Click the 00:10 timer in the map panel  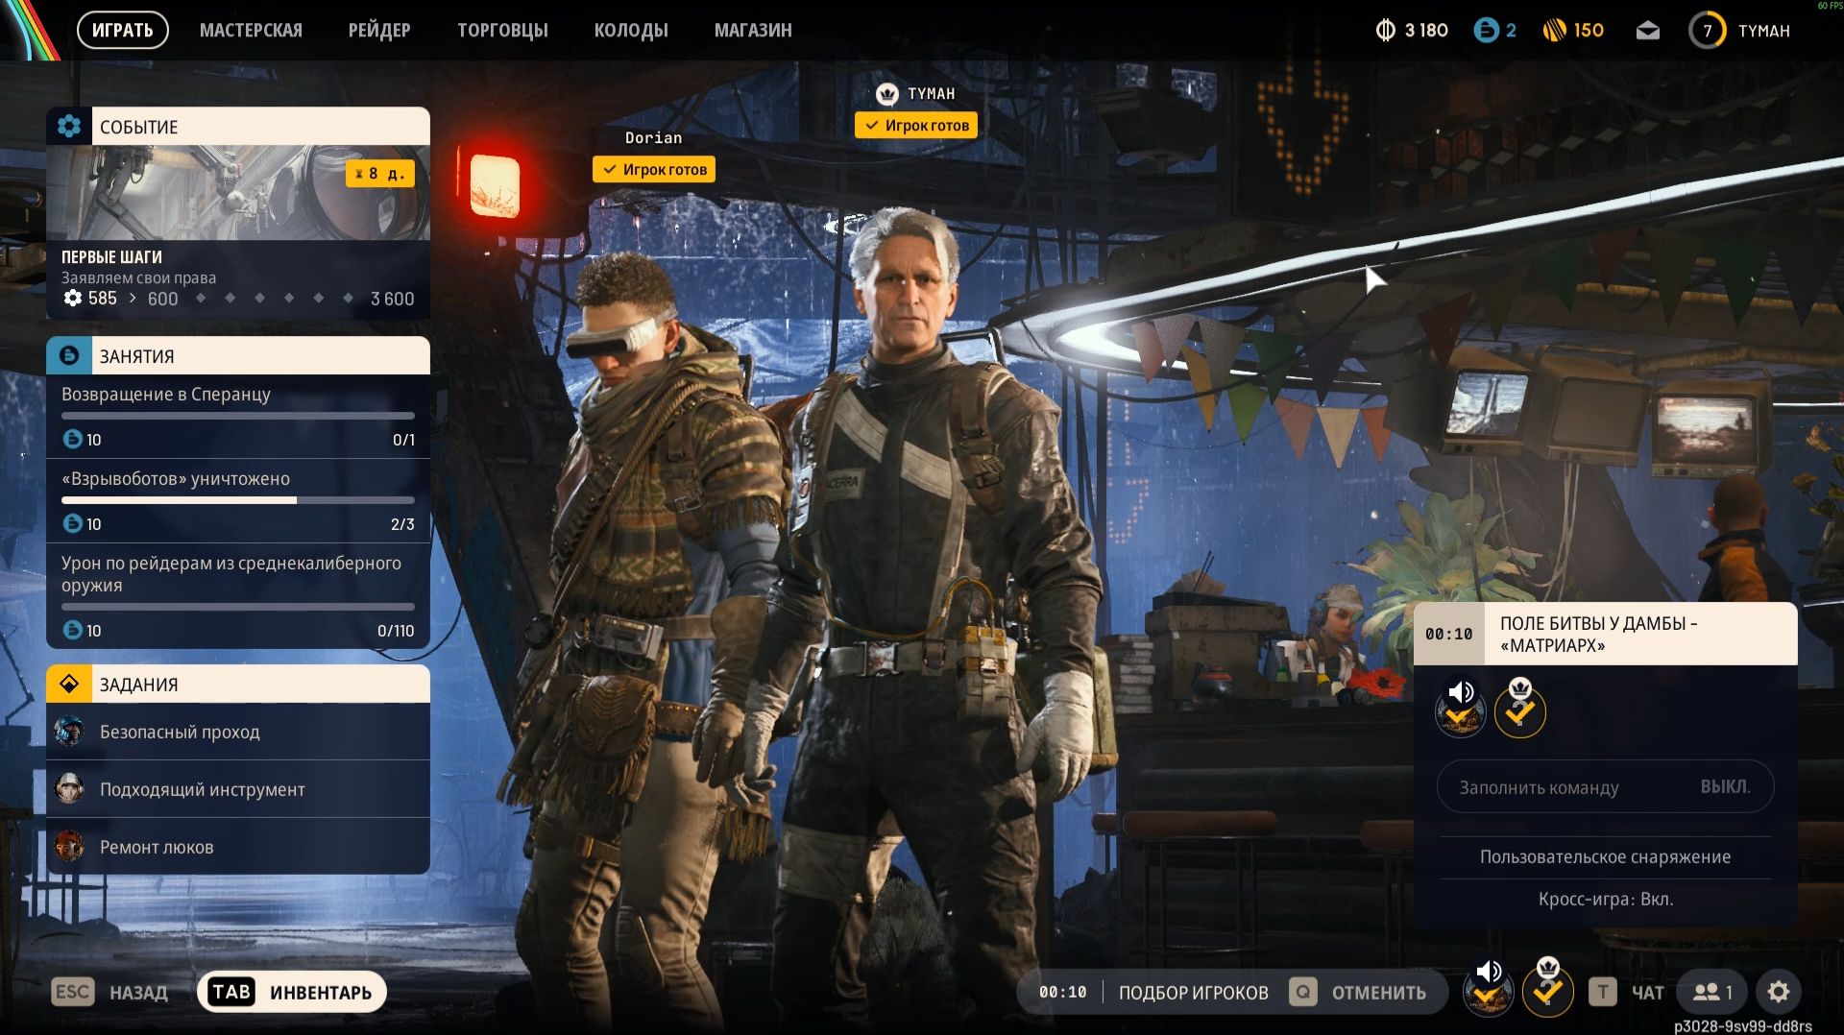pos(1448,634)
